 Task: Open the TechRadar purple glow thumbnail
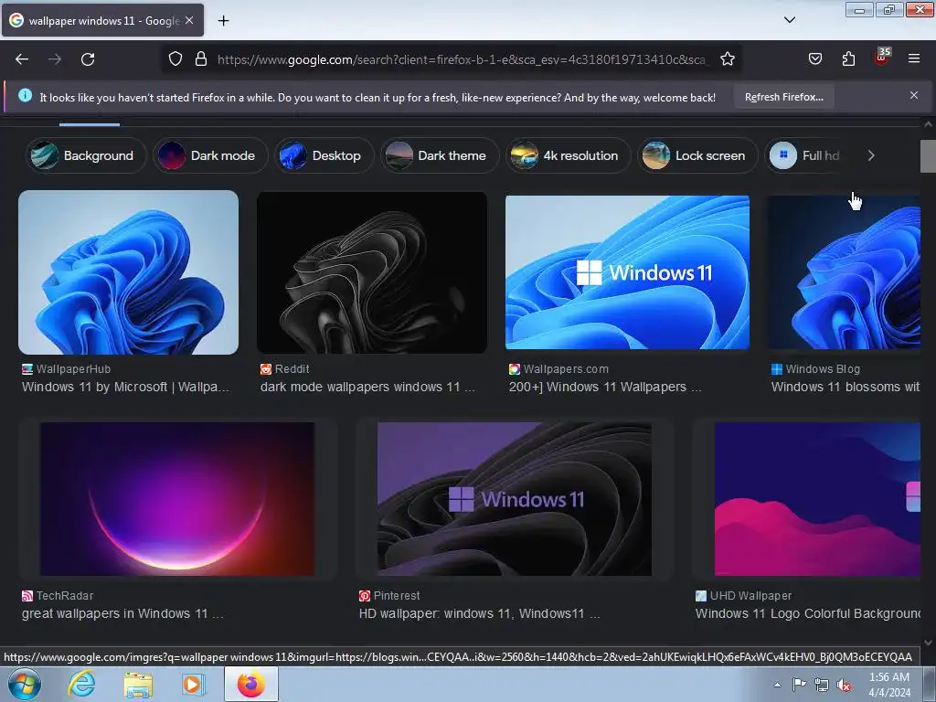tap(177, 499)
